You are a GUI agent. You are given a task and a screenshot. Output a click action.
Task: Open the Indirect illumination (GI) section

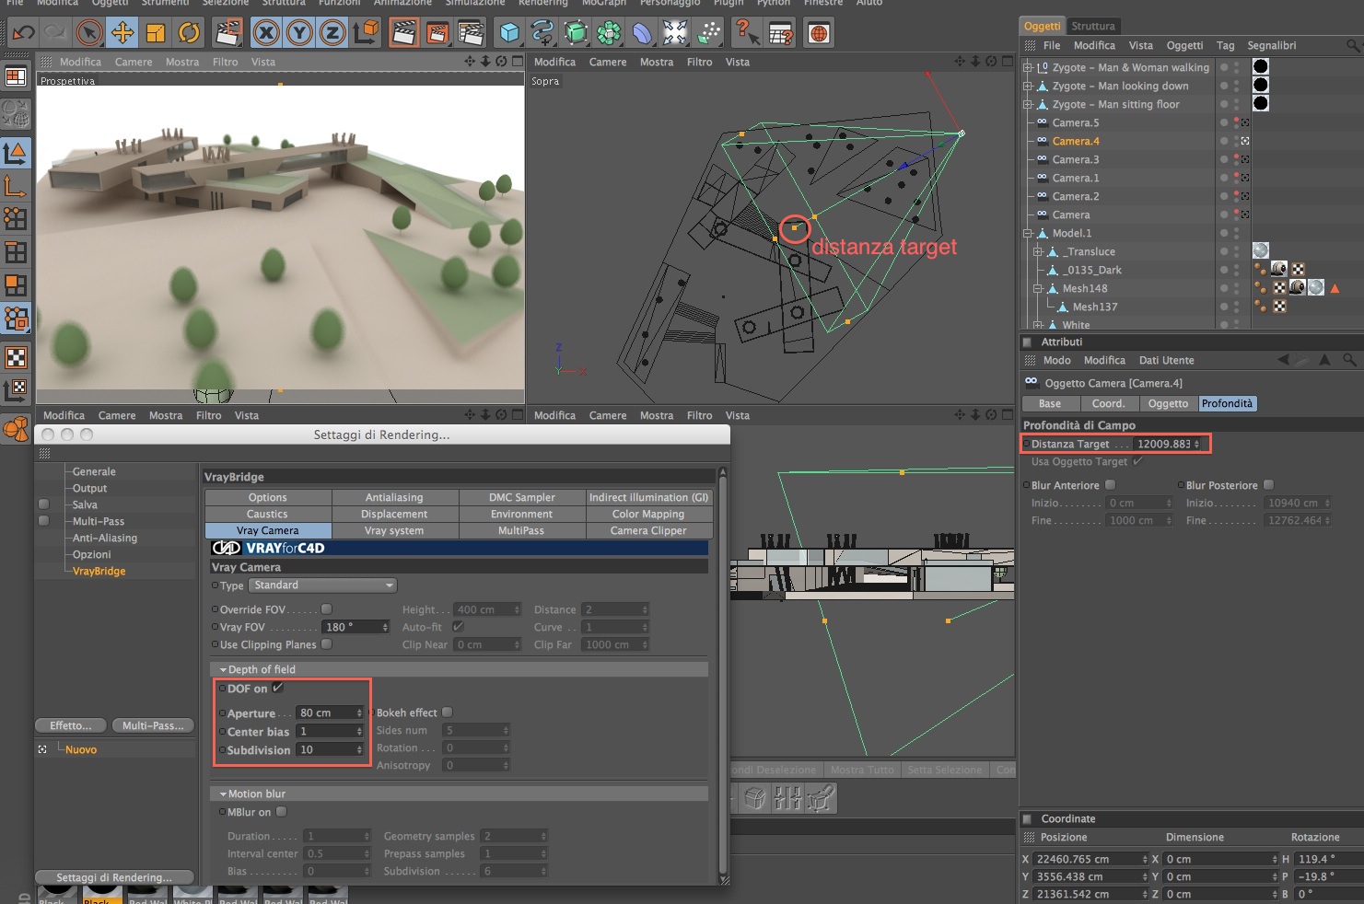[648, 497]
